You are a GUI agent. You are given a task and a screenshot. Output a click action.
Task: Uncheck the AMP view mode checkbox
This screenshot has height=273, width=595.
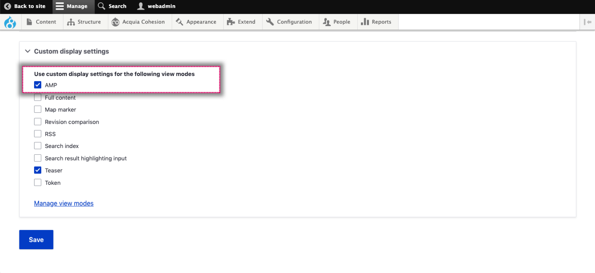pos(38,85)
